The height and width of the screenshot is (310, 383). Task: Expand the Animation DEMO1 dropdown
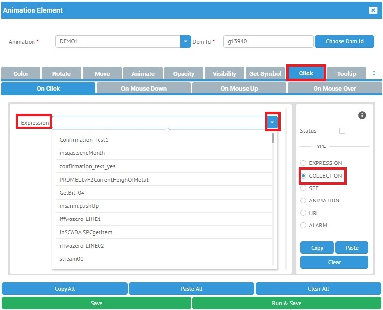[185, 41]
